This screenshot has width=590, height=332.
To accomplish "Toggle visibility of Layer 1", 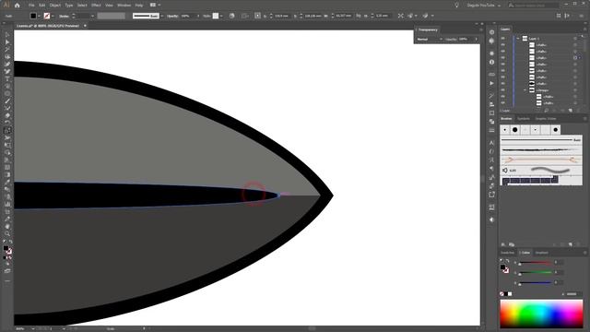I will click(x=503, y=39).
